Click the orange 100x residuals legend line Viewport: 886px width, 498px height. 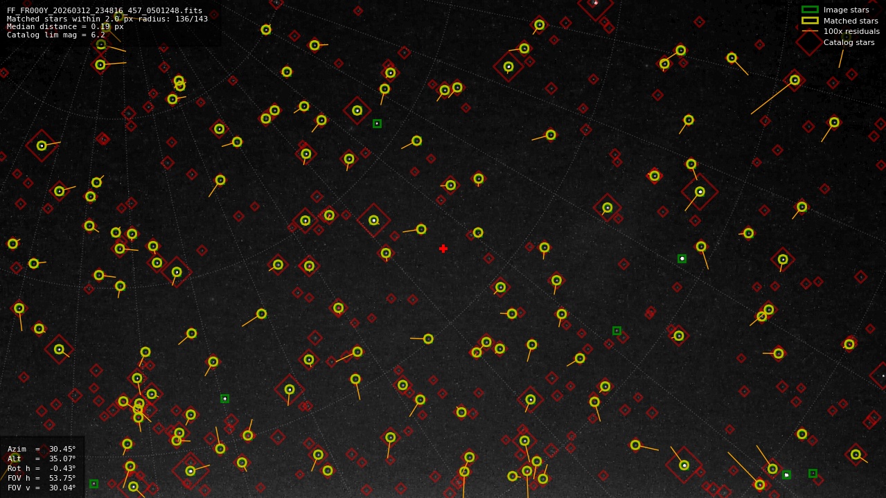tap(810, 31)
